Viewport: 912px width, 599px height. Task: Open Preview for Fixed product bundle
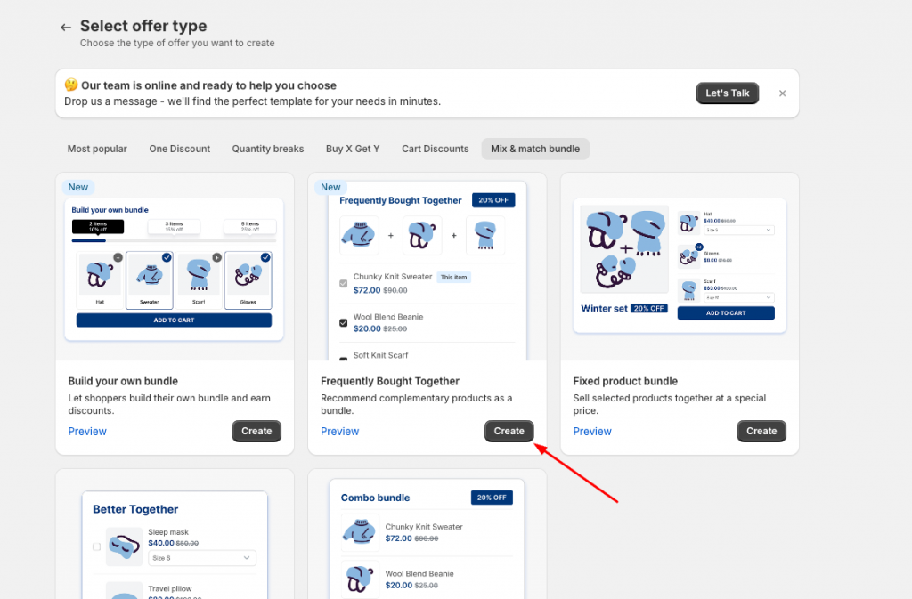pyautogui.click(x=592, y=432)
